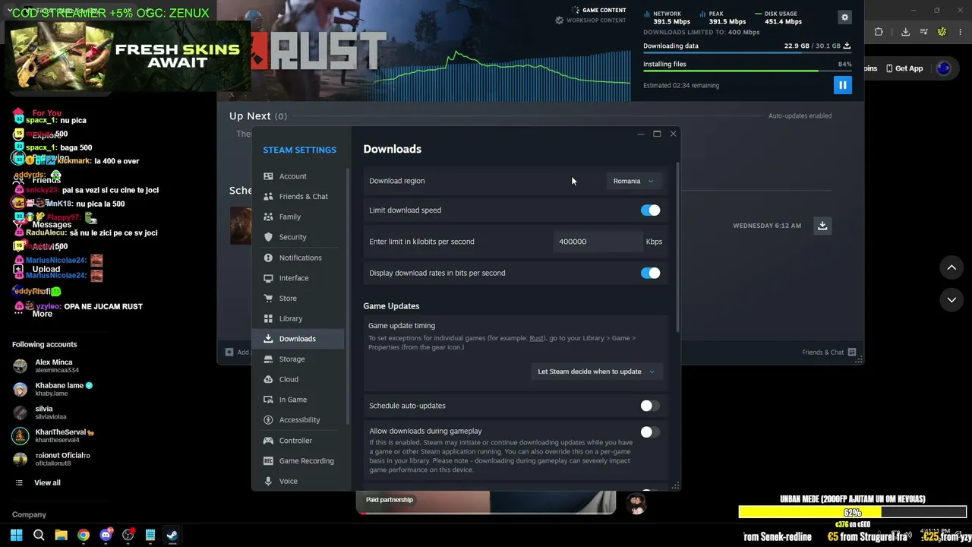Enable Allow downloads during gameplay switch
Viewport: 972px width, 547px height.
click(x=650, y=432)
